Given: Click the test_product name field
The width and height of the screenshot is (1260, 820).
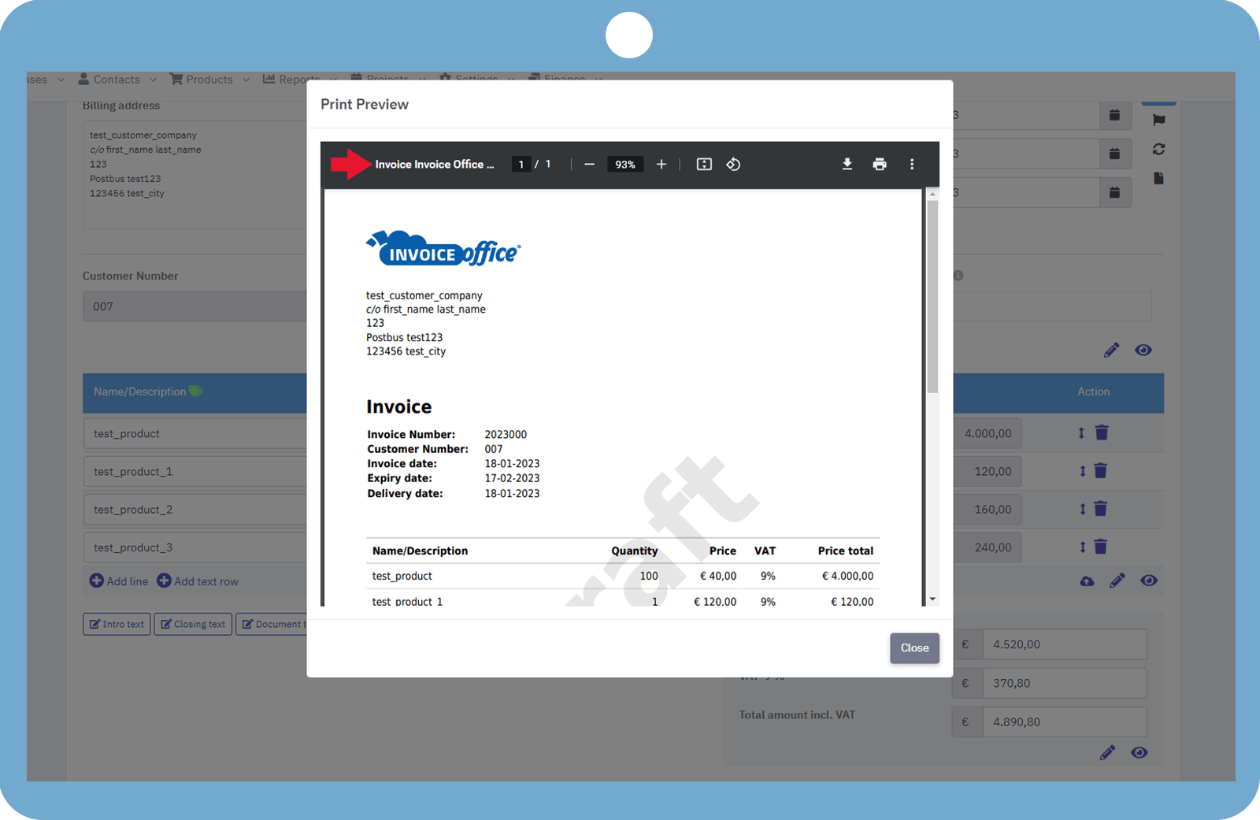Looking at the screenshot, I should [195, 433].
